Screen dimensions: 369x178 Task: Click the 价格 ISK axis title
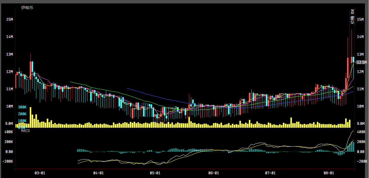pyautogui.click(x=353, y=16)
